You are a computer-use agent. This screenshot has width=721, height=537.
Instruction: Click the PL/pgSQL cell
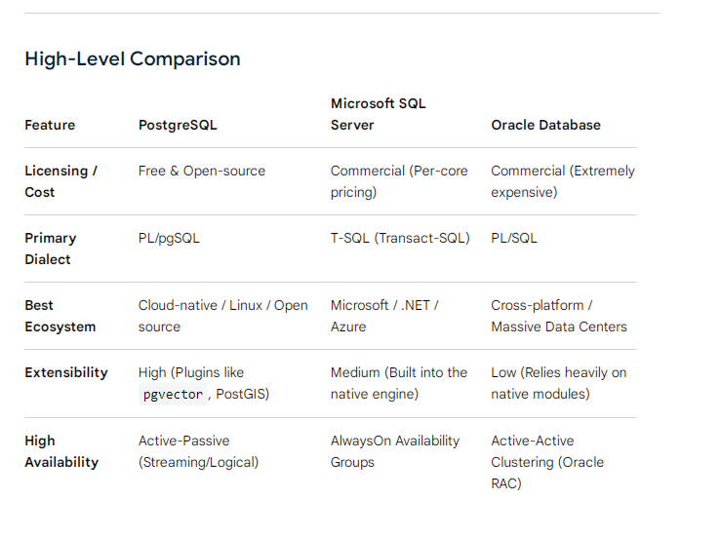click(x=169, y=238)
